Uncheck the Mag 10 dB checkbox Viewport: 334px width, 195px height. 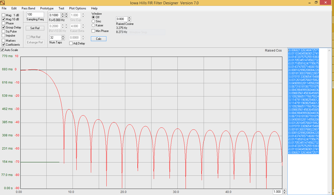click(4, 19)
